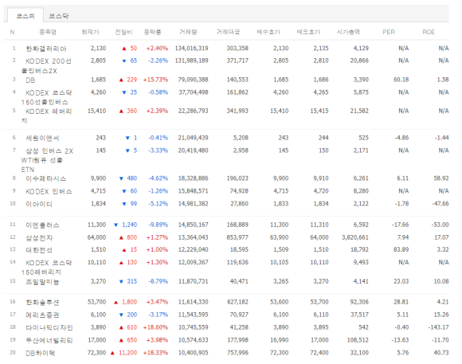Open the 한화솔루션 stock link
The width and height of the screenshot is (462, 364).
click(42, 302)
